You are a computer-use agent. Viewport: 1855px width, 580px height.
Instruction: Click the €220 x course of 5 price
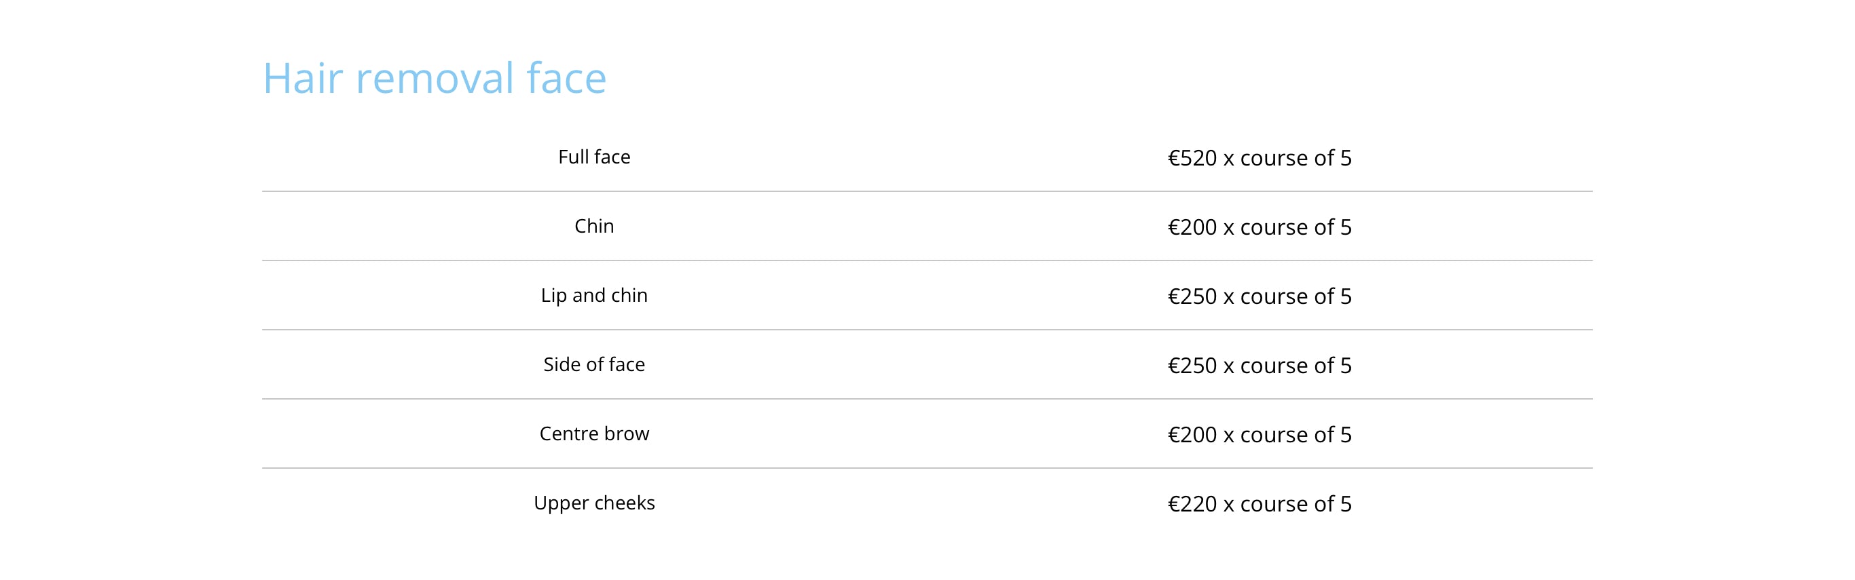pyautogui.click(x=1260, y=503)
